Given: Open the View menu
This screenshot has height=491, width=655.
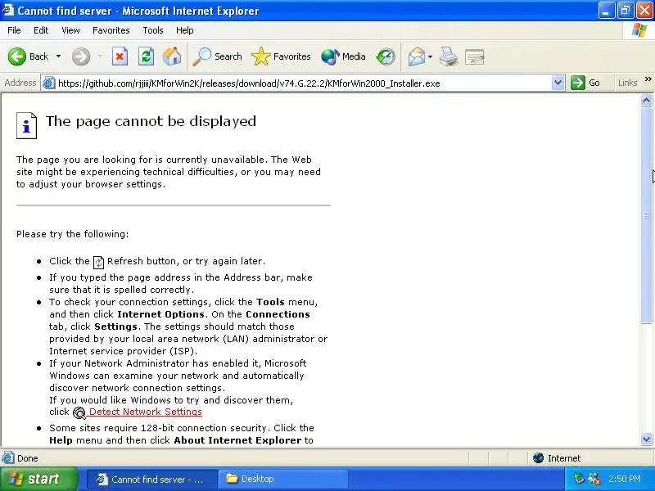Looking at the screenshot, I should (x=70, y=30).
